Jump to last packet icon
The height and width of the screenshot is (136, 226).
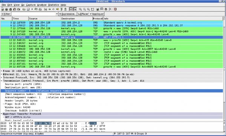[66, 9]
